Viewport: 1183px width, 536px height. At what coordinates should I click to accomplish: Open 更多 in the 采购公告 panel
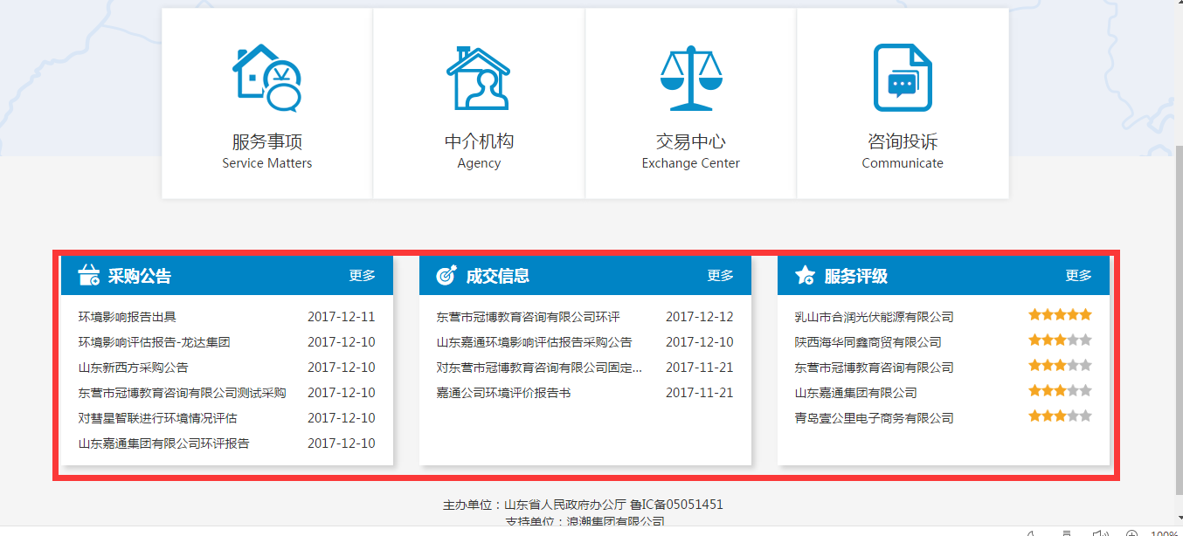click(362, 276)
